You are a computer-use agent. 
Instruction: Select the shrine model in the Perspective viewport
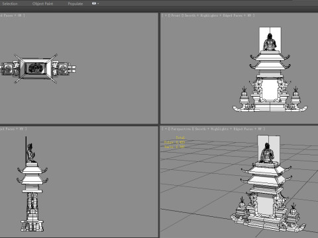[x=268, y=184]
